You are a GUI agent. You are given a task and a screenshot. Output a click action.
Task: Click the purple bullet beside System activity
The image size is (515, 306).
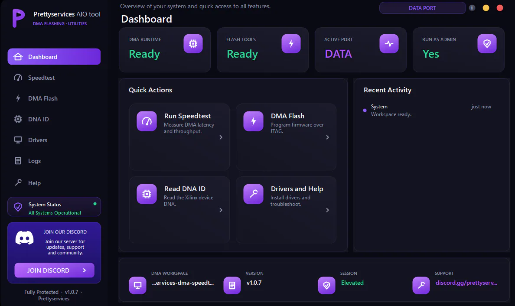(365, 111)
